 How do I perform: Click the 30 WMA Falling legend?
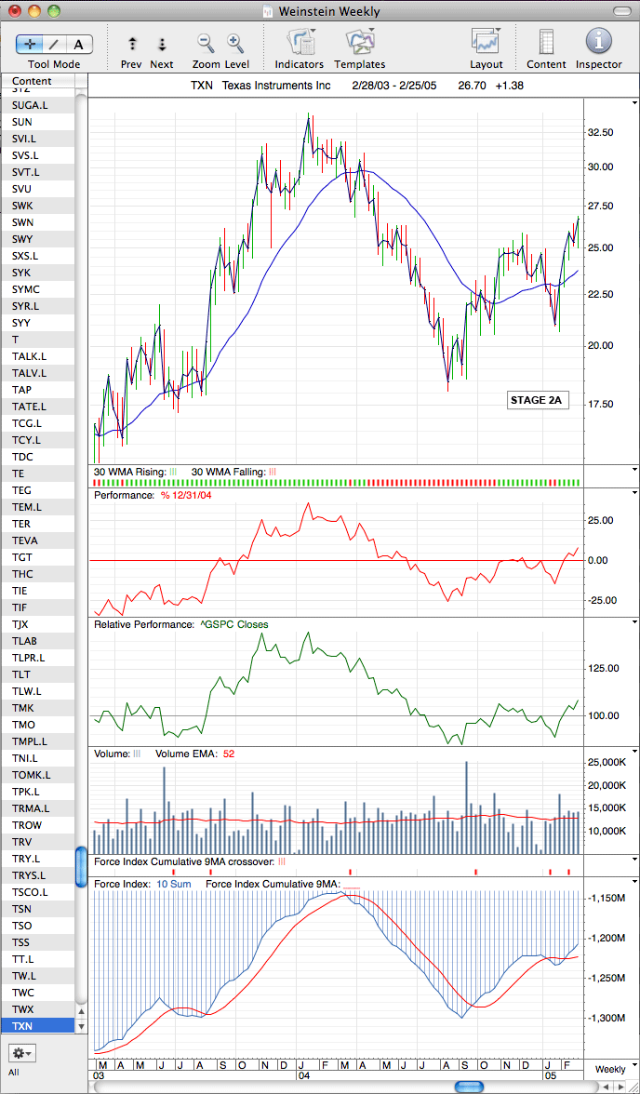tap(233, 472)
